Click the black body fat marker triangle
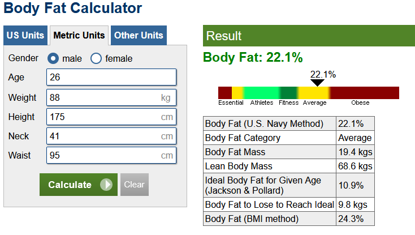The width and height of the screenshot is (415, 235). 318,83
